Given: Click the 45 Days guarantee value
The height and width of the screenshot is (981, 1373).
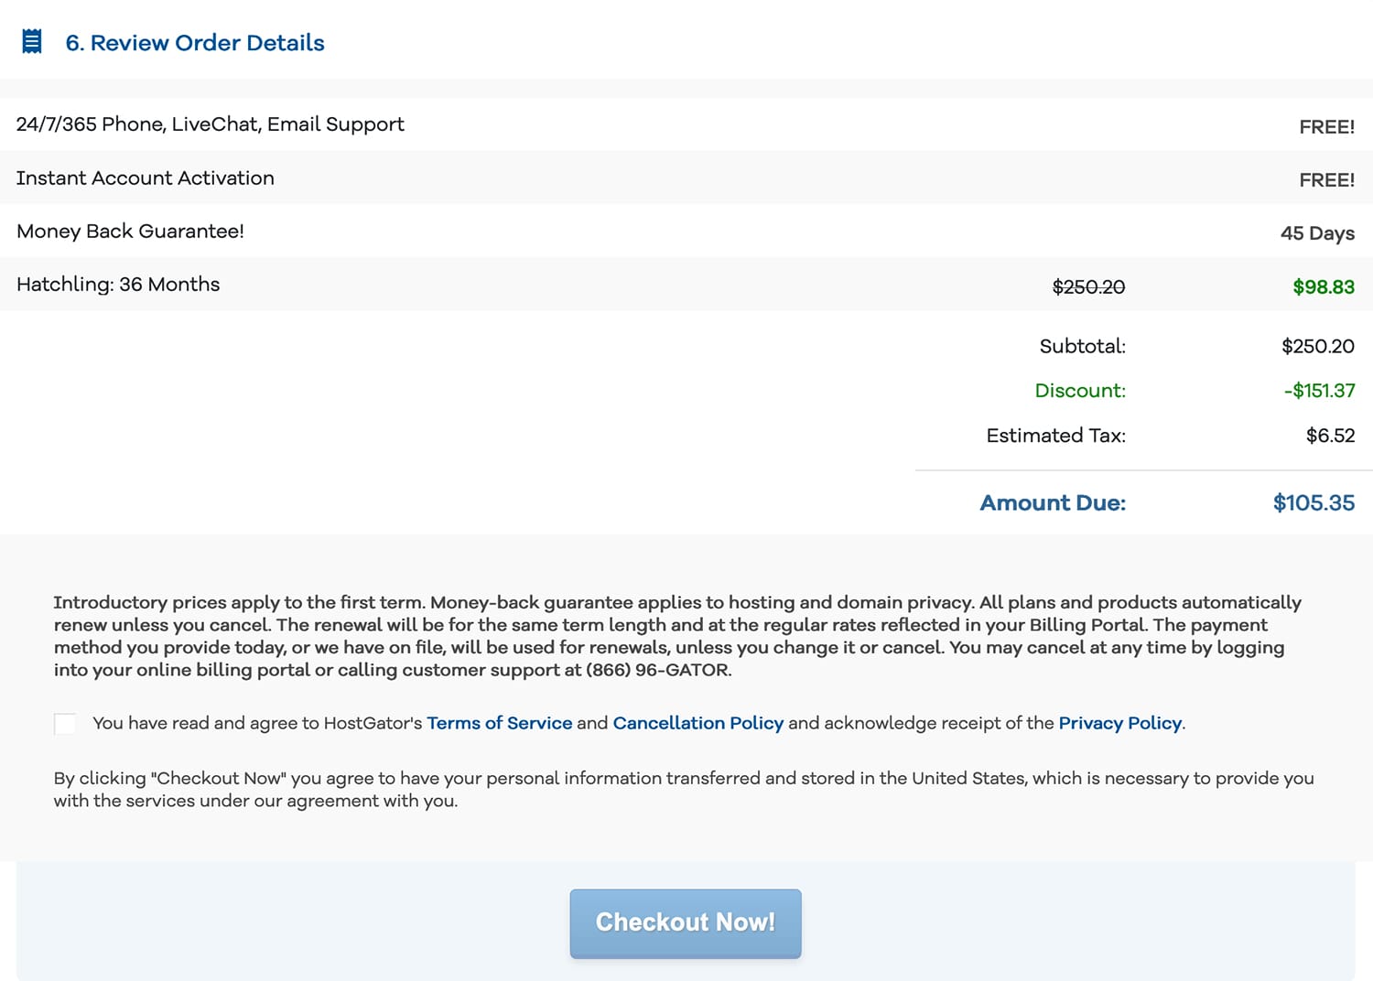Looking at the screenshot, I should click(x=1316, y=233).
